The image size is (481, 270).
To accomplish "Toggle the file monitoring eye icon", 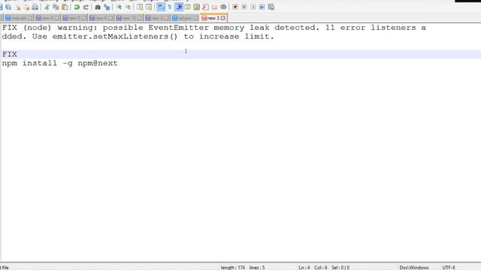I will click(223, 7).
